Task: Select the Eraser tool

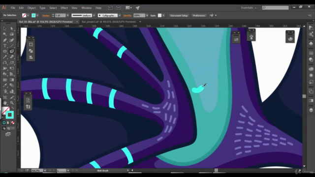Action: coord(12,57)
